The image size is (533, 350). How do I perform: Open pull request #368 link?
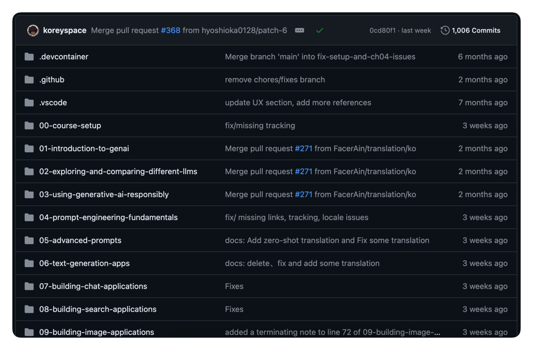coord(170,31)
